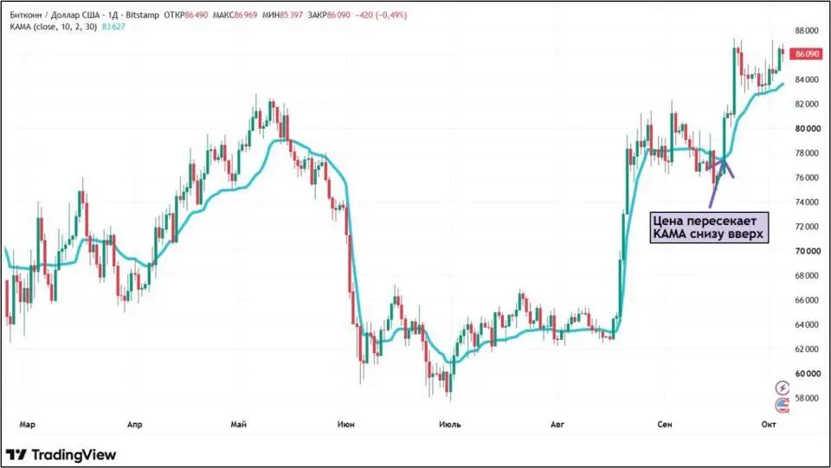The width and height of the screenshot is (831, 468).
Task: Click the МАКС 86 969 high value
Action: point(235,16)
